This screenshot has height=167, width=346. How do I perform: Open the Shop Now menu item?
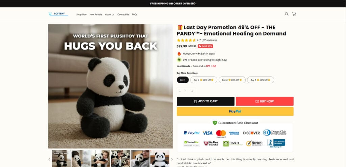coord(81,15)
